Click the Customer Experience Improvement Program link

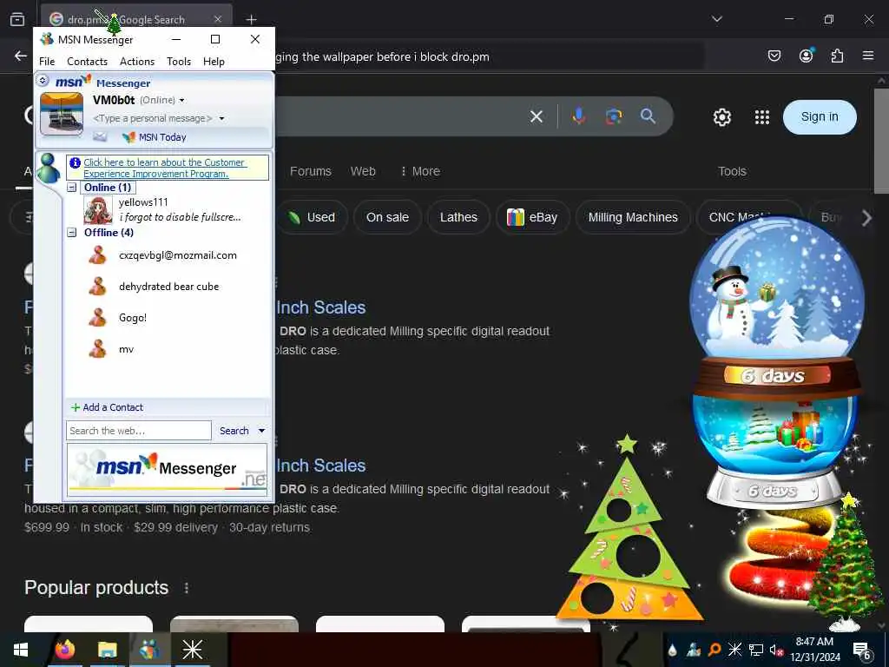(x=164, y=168)
